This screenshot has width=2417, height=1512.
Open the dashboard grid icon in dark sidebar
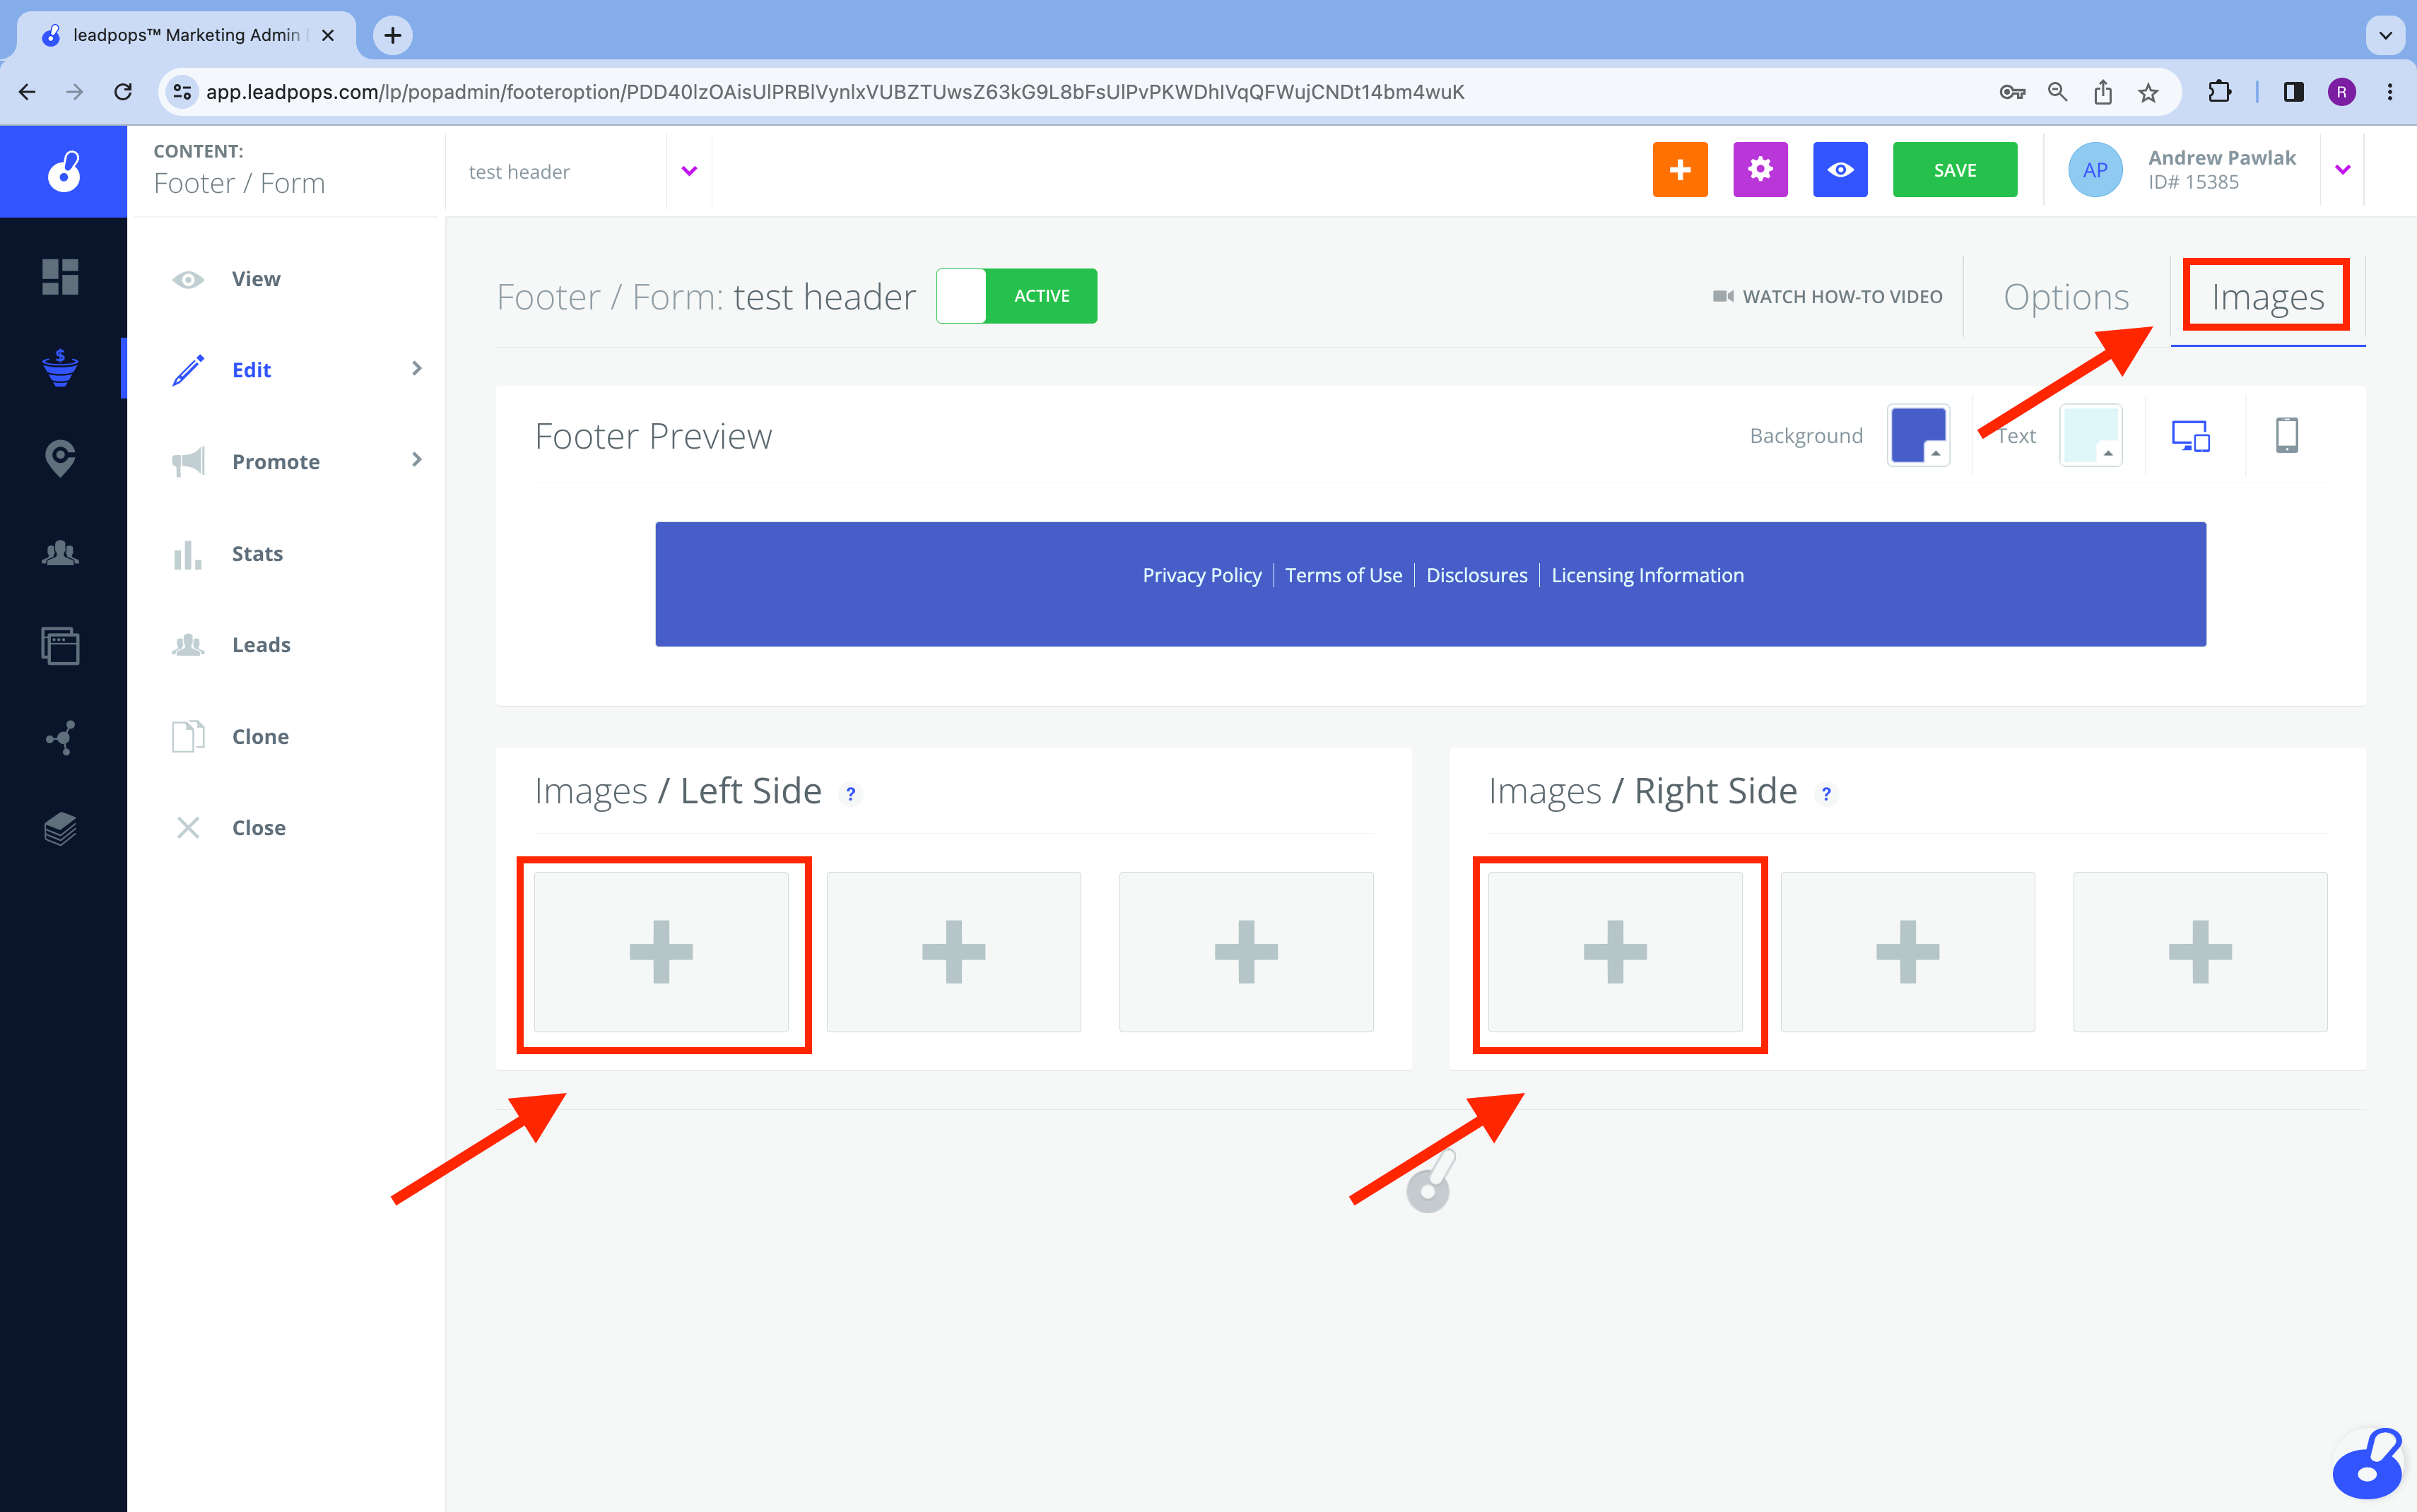pyautogui.click(x=60, y=277)
